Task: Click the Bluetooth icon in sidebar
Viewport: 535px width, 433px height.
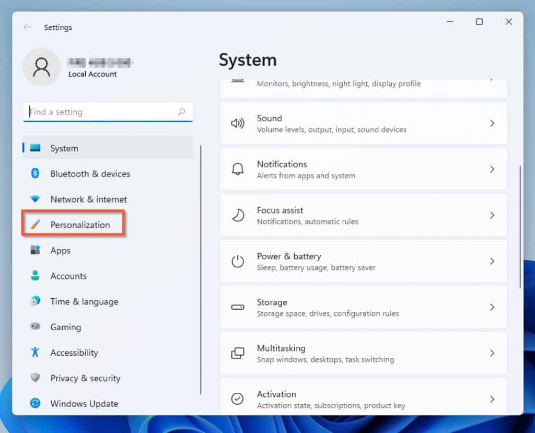Action: 35,173
